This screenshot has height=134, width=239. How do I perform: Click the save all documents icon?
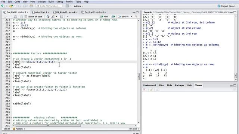(25, 6)
